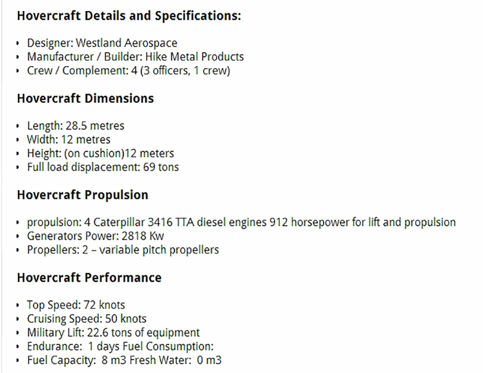The height and width of the screenshot is (373, 483).
Task: Click the "Hovercraft Dimensions" heading
Action: click(86, 98)
